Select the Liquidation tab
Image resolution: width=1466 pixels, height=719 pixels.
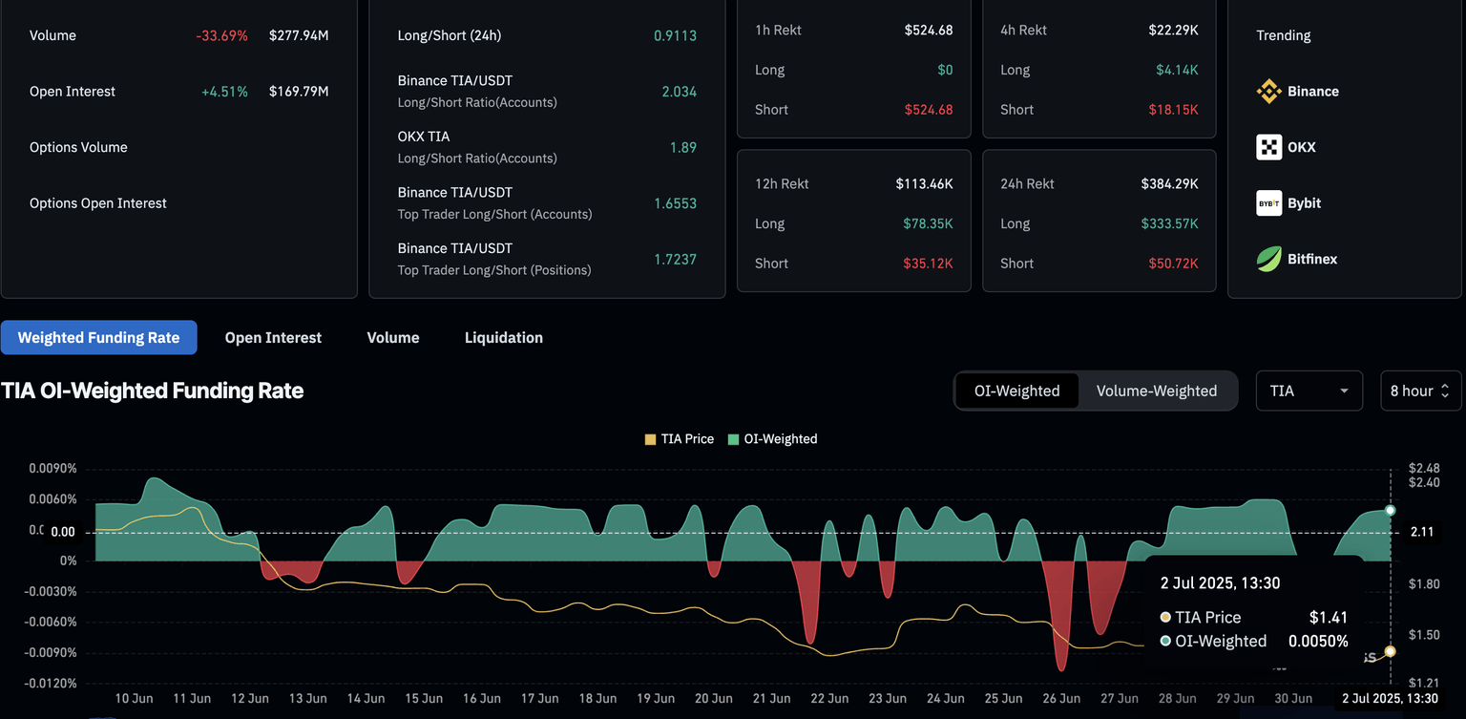(503, 338)
